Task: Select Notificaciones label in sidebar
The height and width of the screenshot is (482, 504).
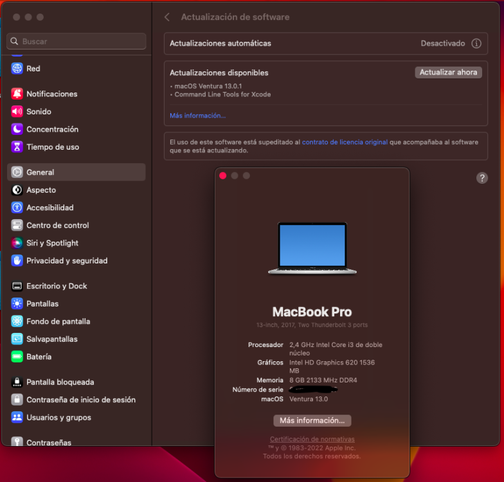Action: pos(51,94)
